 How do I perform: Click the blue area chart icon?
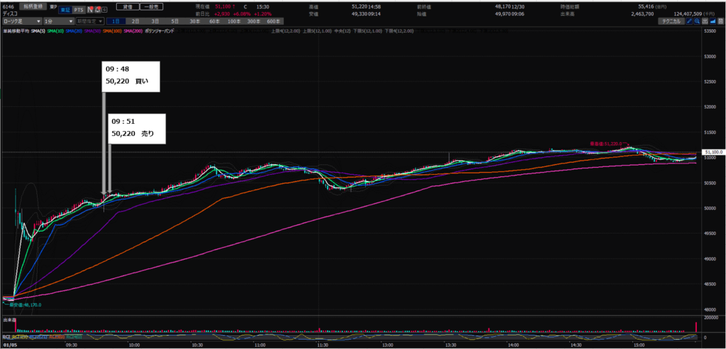tap(714, 22)
